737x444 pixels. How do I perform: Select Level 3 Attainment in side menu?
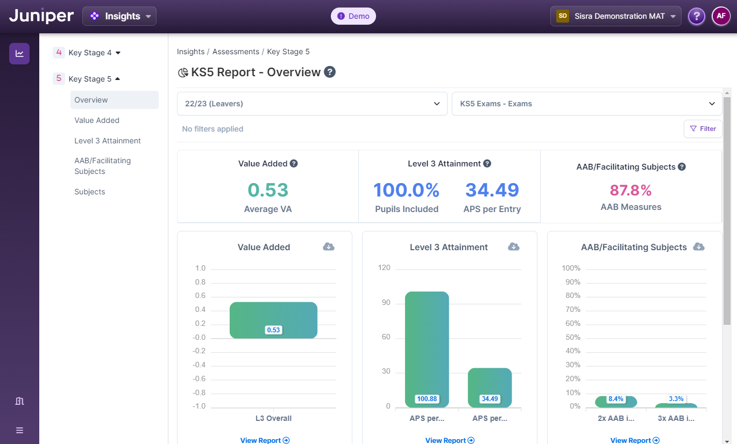pos(108,141)
